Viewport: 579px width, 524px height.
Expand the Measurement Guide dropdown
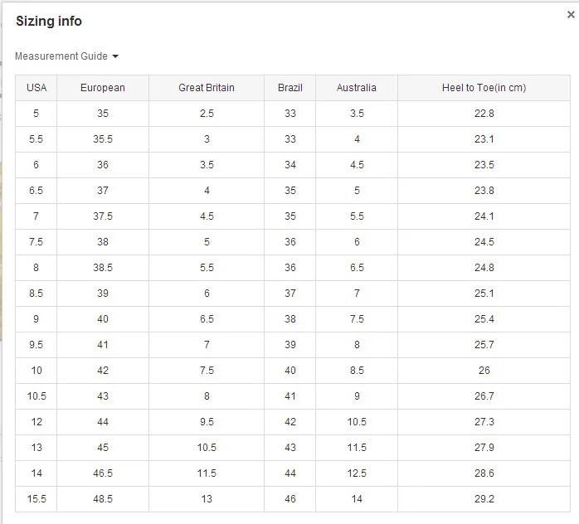pyautogui.click(x=62, y=56)
